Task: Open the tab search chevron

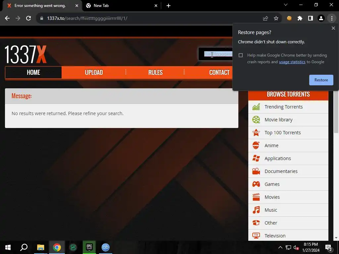Action: (286, 5)
